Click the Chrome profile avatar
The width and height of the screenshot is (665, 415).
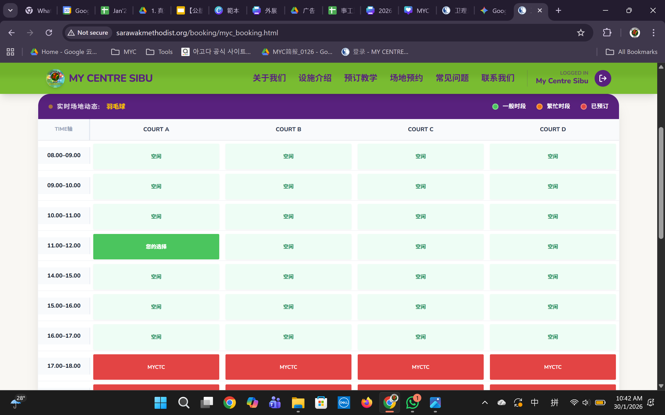[x=635, y=33]
